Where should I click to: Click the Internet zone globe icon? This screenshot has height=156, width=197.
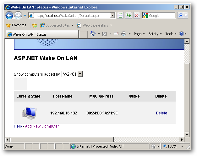[x=73, y=146]
